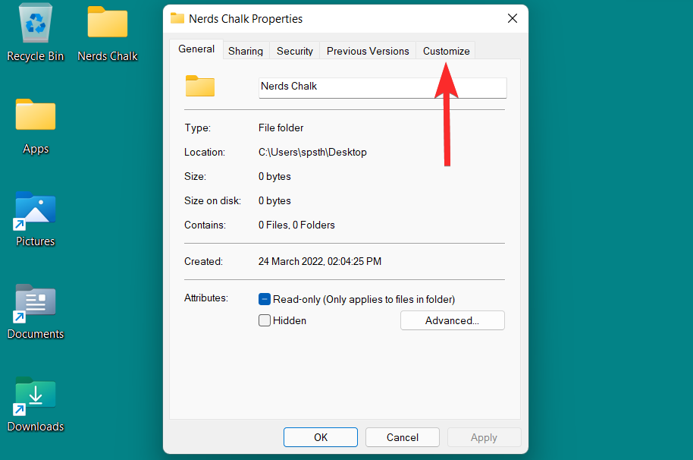Uncheck the Read-only attribute

[x=264, y=298]
